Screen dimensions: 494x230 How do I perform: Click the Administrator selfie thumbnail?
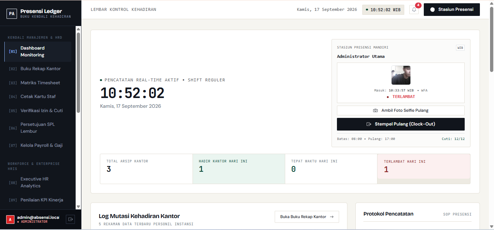tap(401, 75)
